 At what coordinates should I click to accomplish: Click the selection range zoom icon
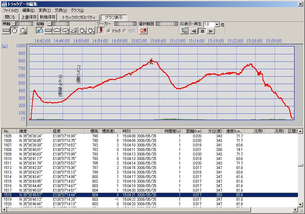(x=143, y=31)
